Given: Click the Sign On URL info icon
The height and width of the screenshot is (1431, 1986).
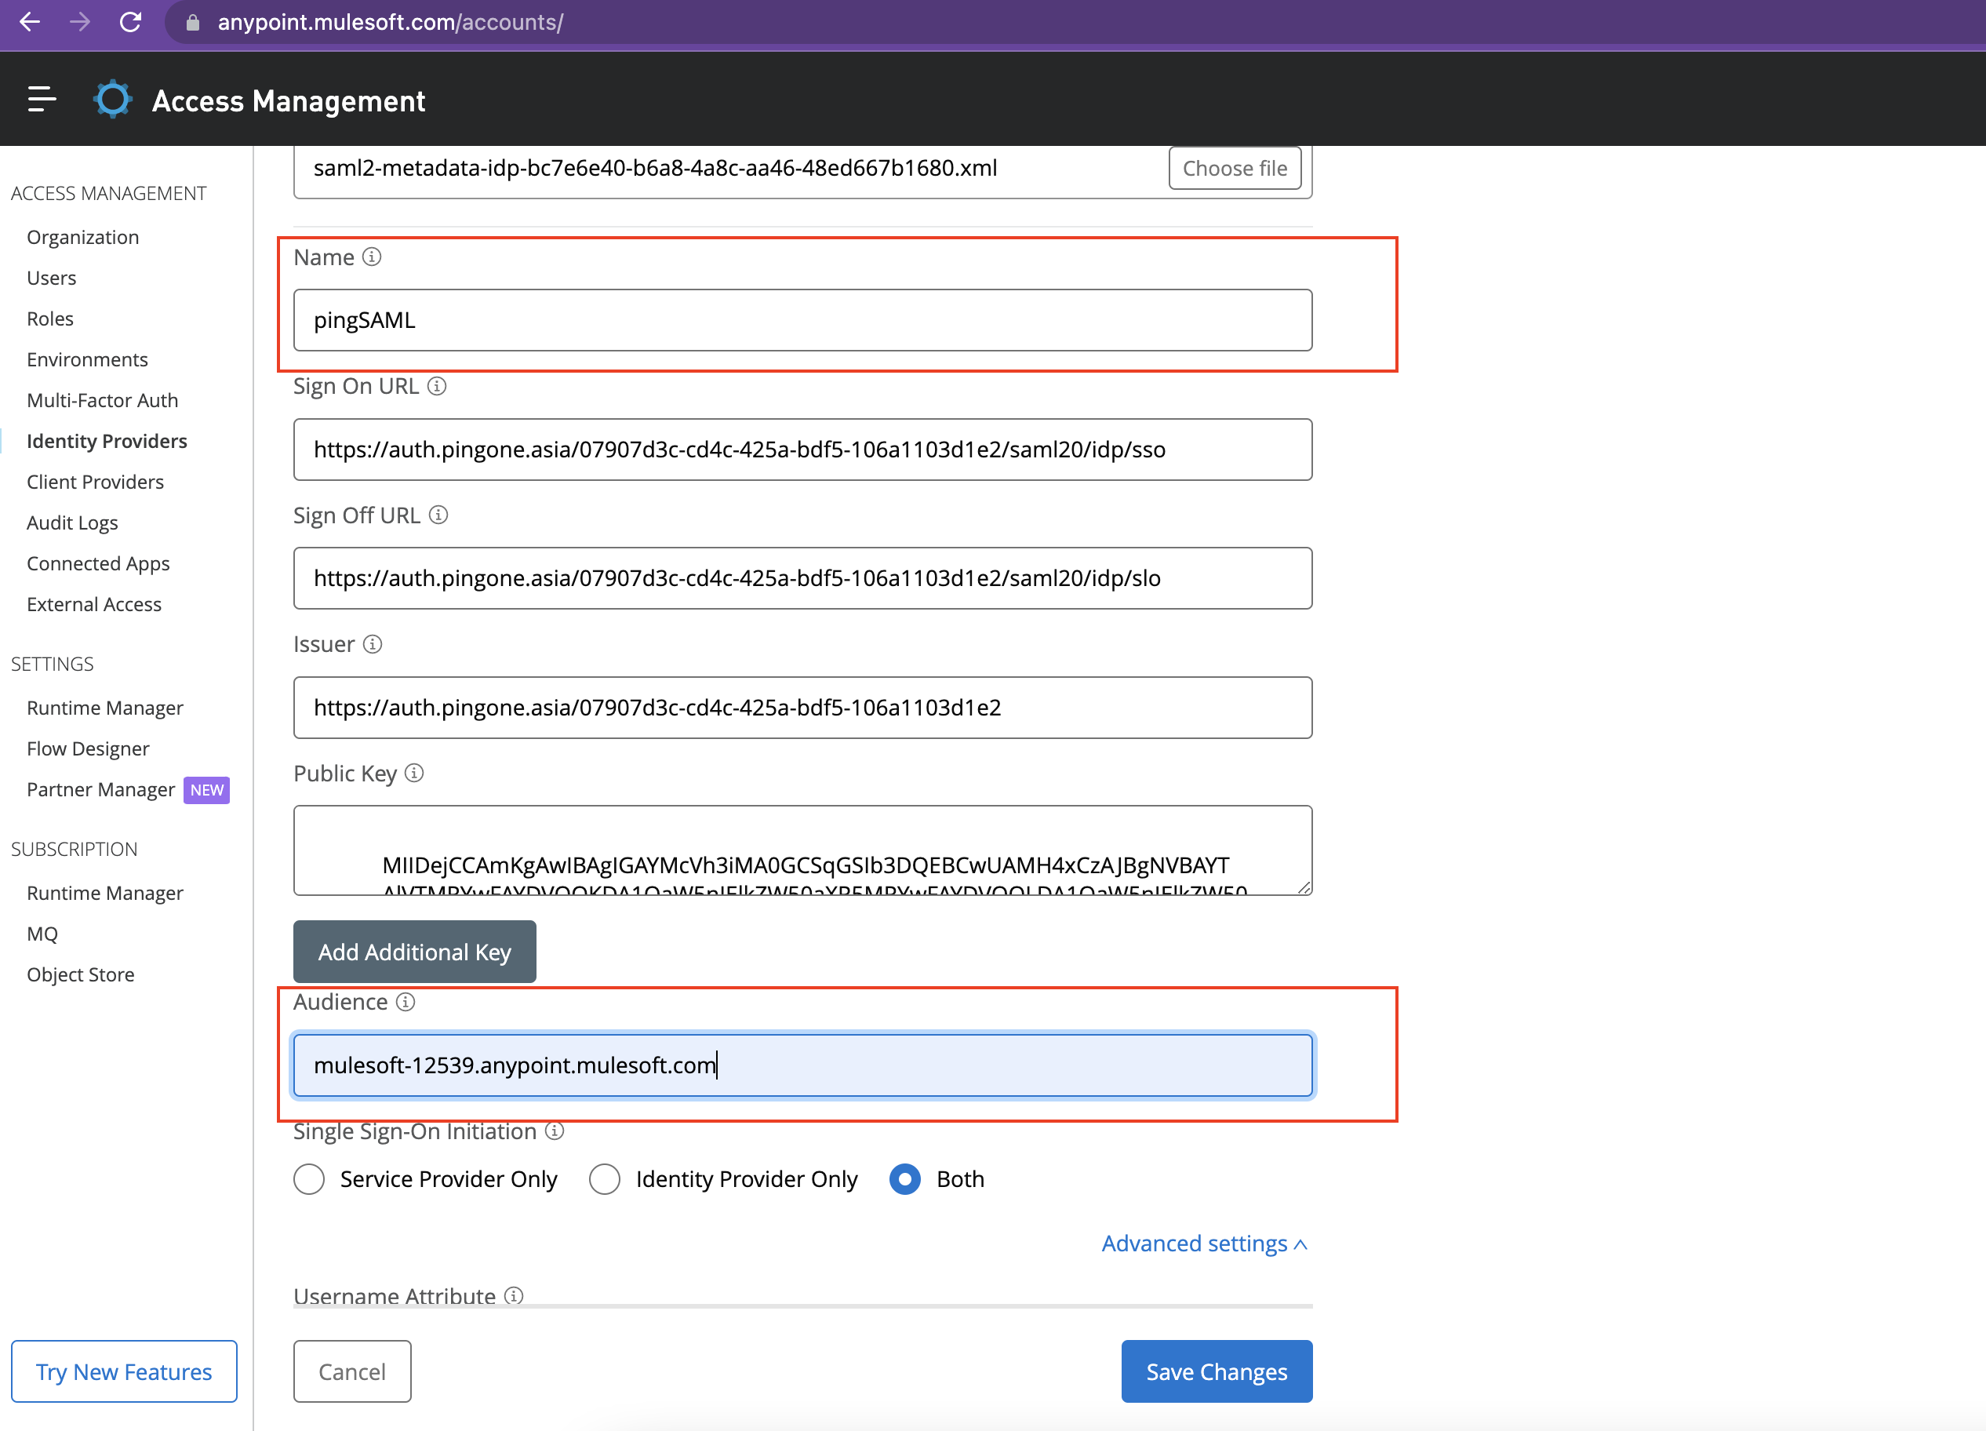Looking at the screenshot, I should [x=437, y=386].
